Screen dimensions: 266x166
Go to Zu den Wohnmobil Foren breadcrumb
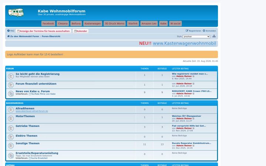point(23,37)
